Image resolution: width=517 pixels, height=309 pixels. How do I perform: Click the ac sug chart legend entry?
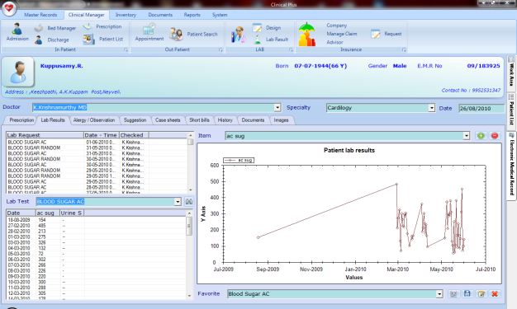point(239,160)
